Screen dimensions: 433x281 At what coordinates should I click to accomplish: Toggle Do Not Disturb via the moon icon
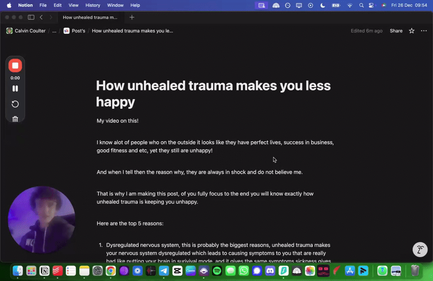pos(322,5)
